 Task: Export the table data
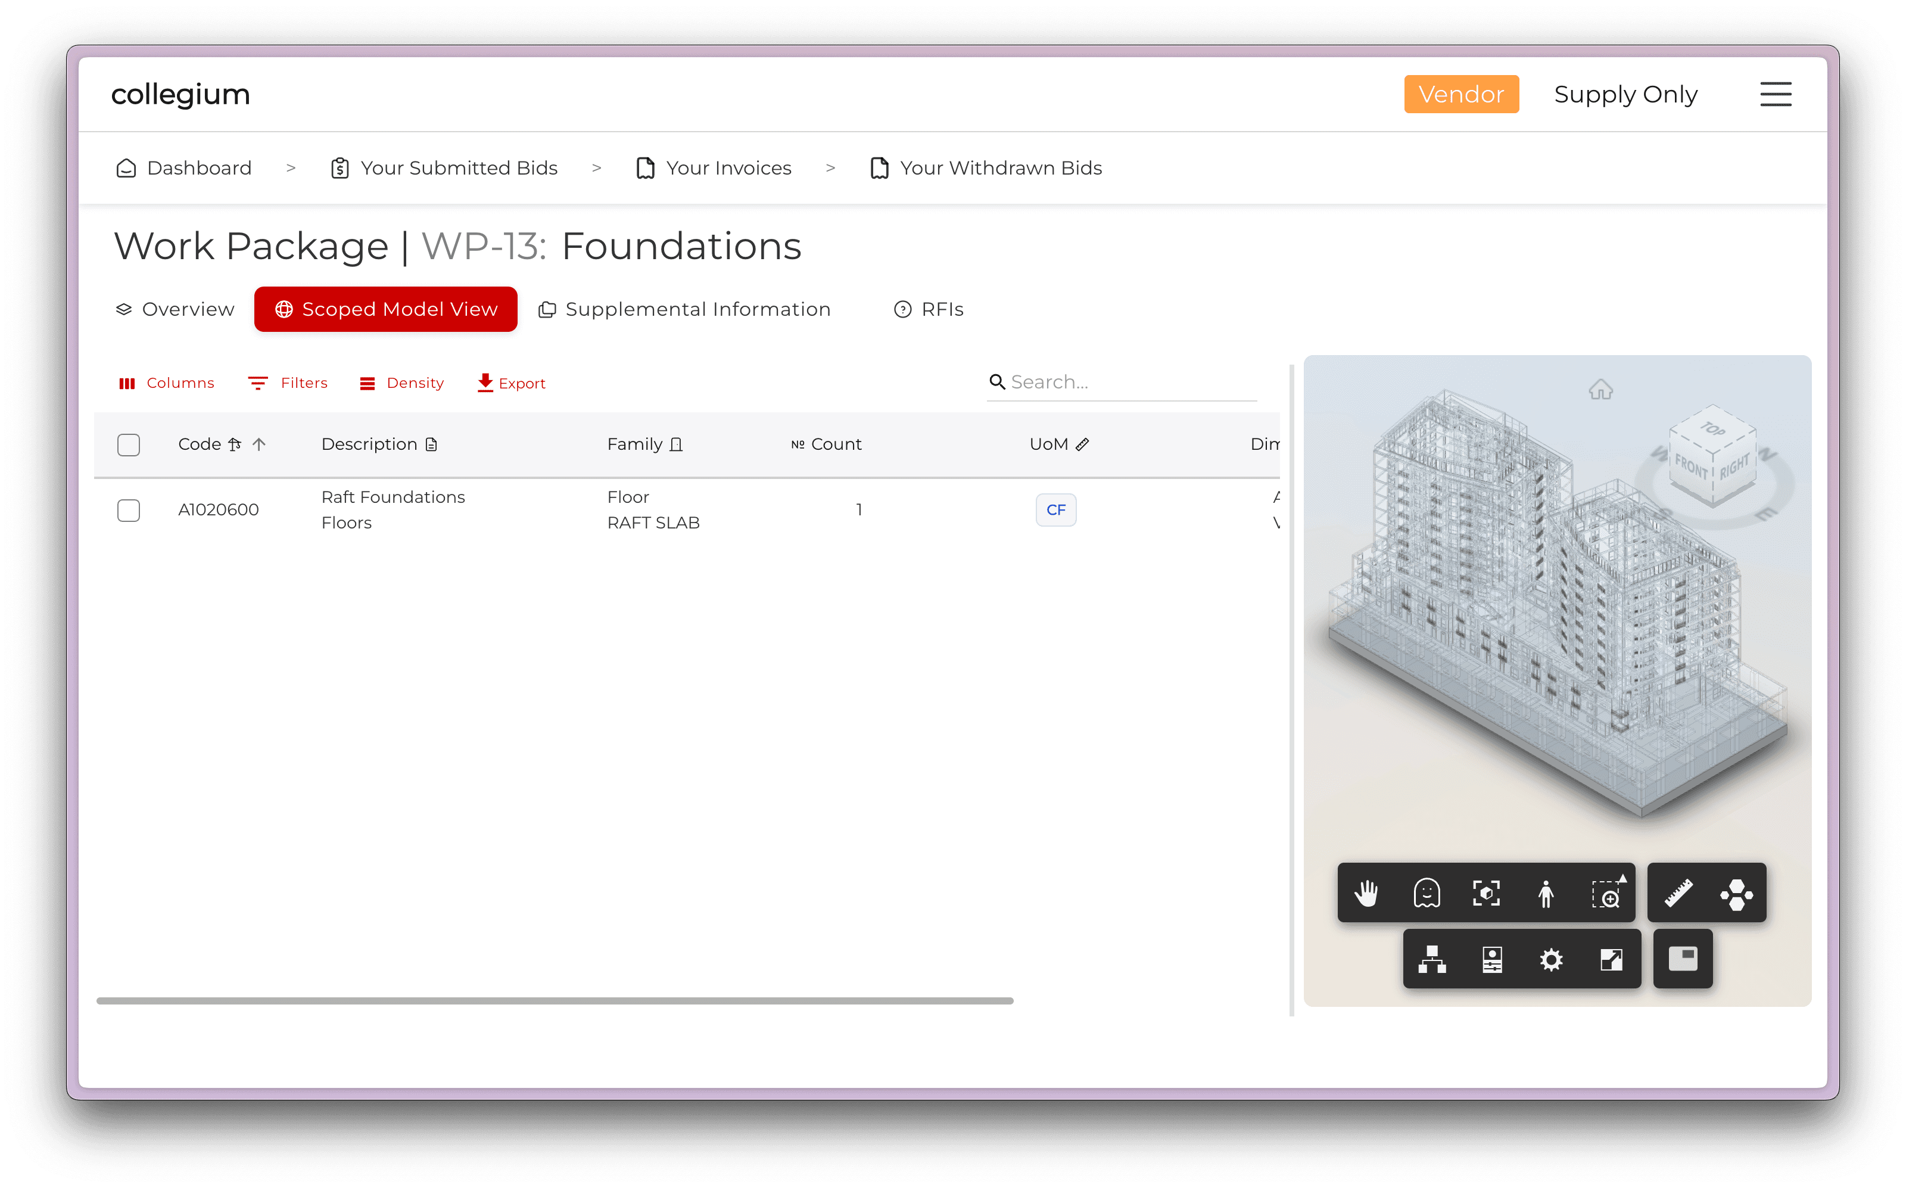[511, 384]
